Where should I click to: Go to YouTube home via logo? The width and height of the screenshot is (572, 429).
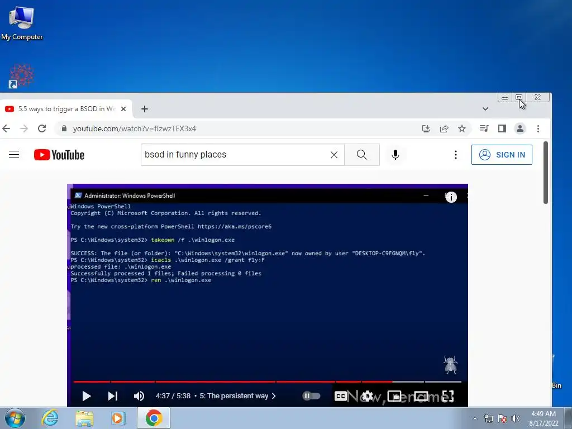click(x=59, y=155)
